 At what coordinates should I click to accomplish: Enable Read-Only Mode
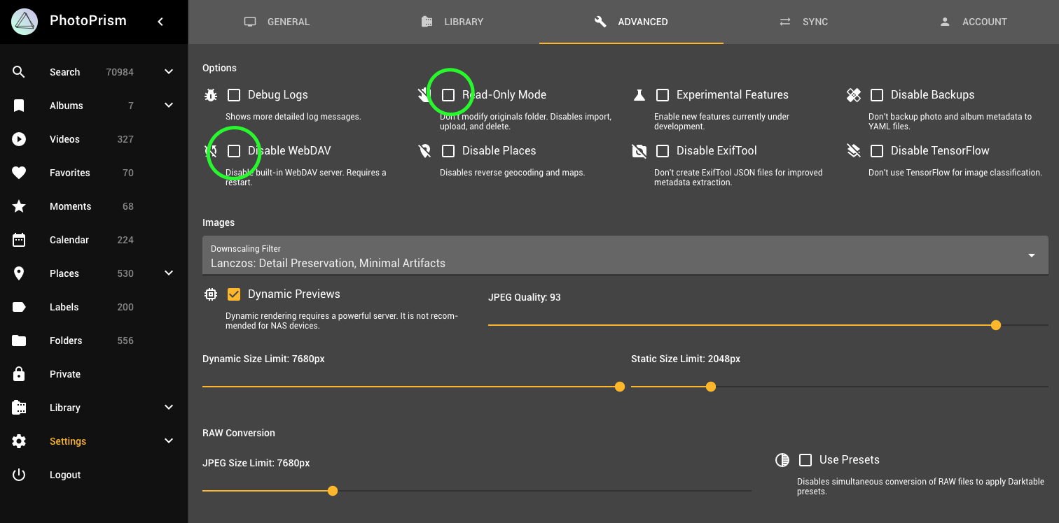click(449, 94)
